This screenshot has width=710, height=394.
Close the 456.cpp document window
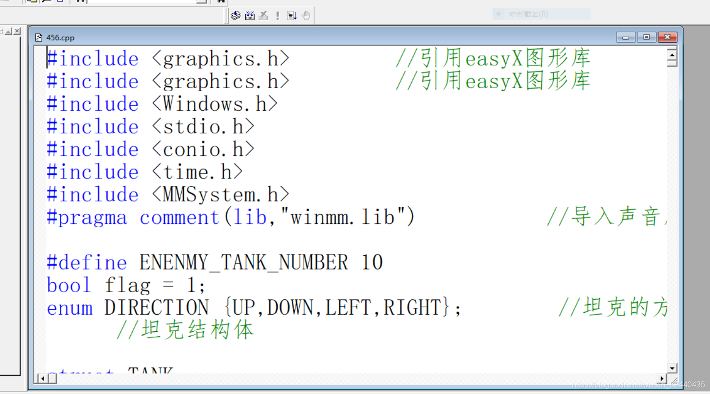coord(667,37)
